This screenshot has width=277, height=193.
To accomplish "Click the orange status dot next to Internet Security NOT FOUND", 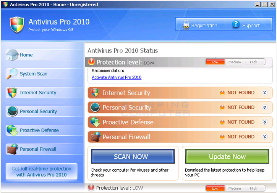I will click(x=222, y=93).
